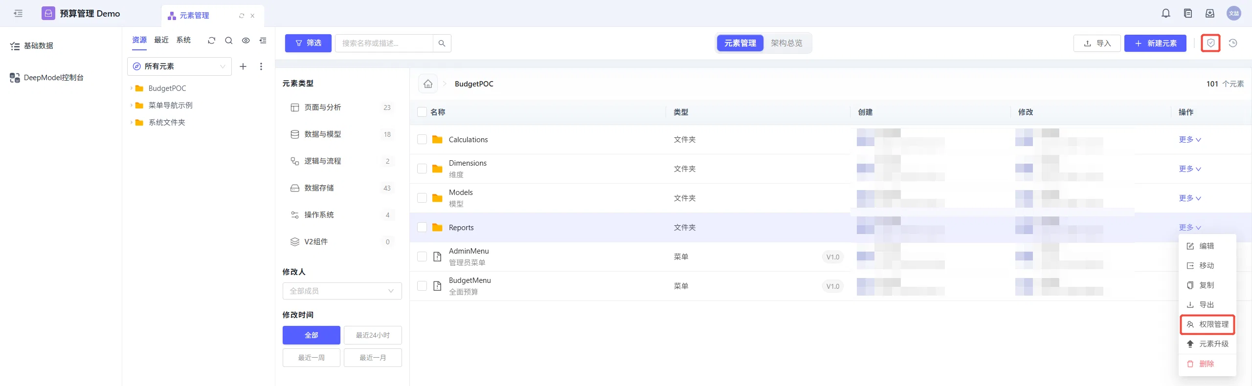Select 页面与分析 element type
This screenshot has width=1252, height=386.
(x=342, y=107)
